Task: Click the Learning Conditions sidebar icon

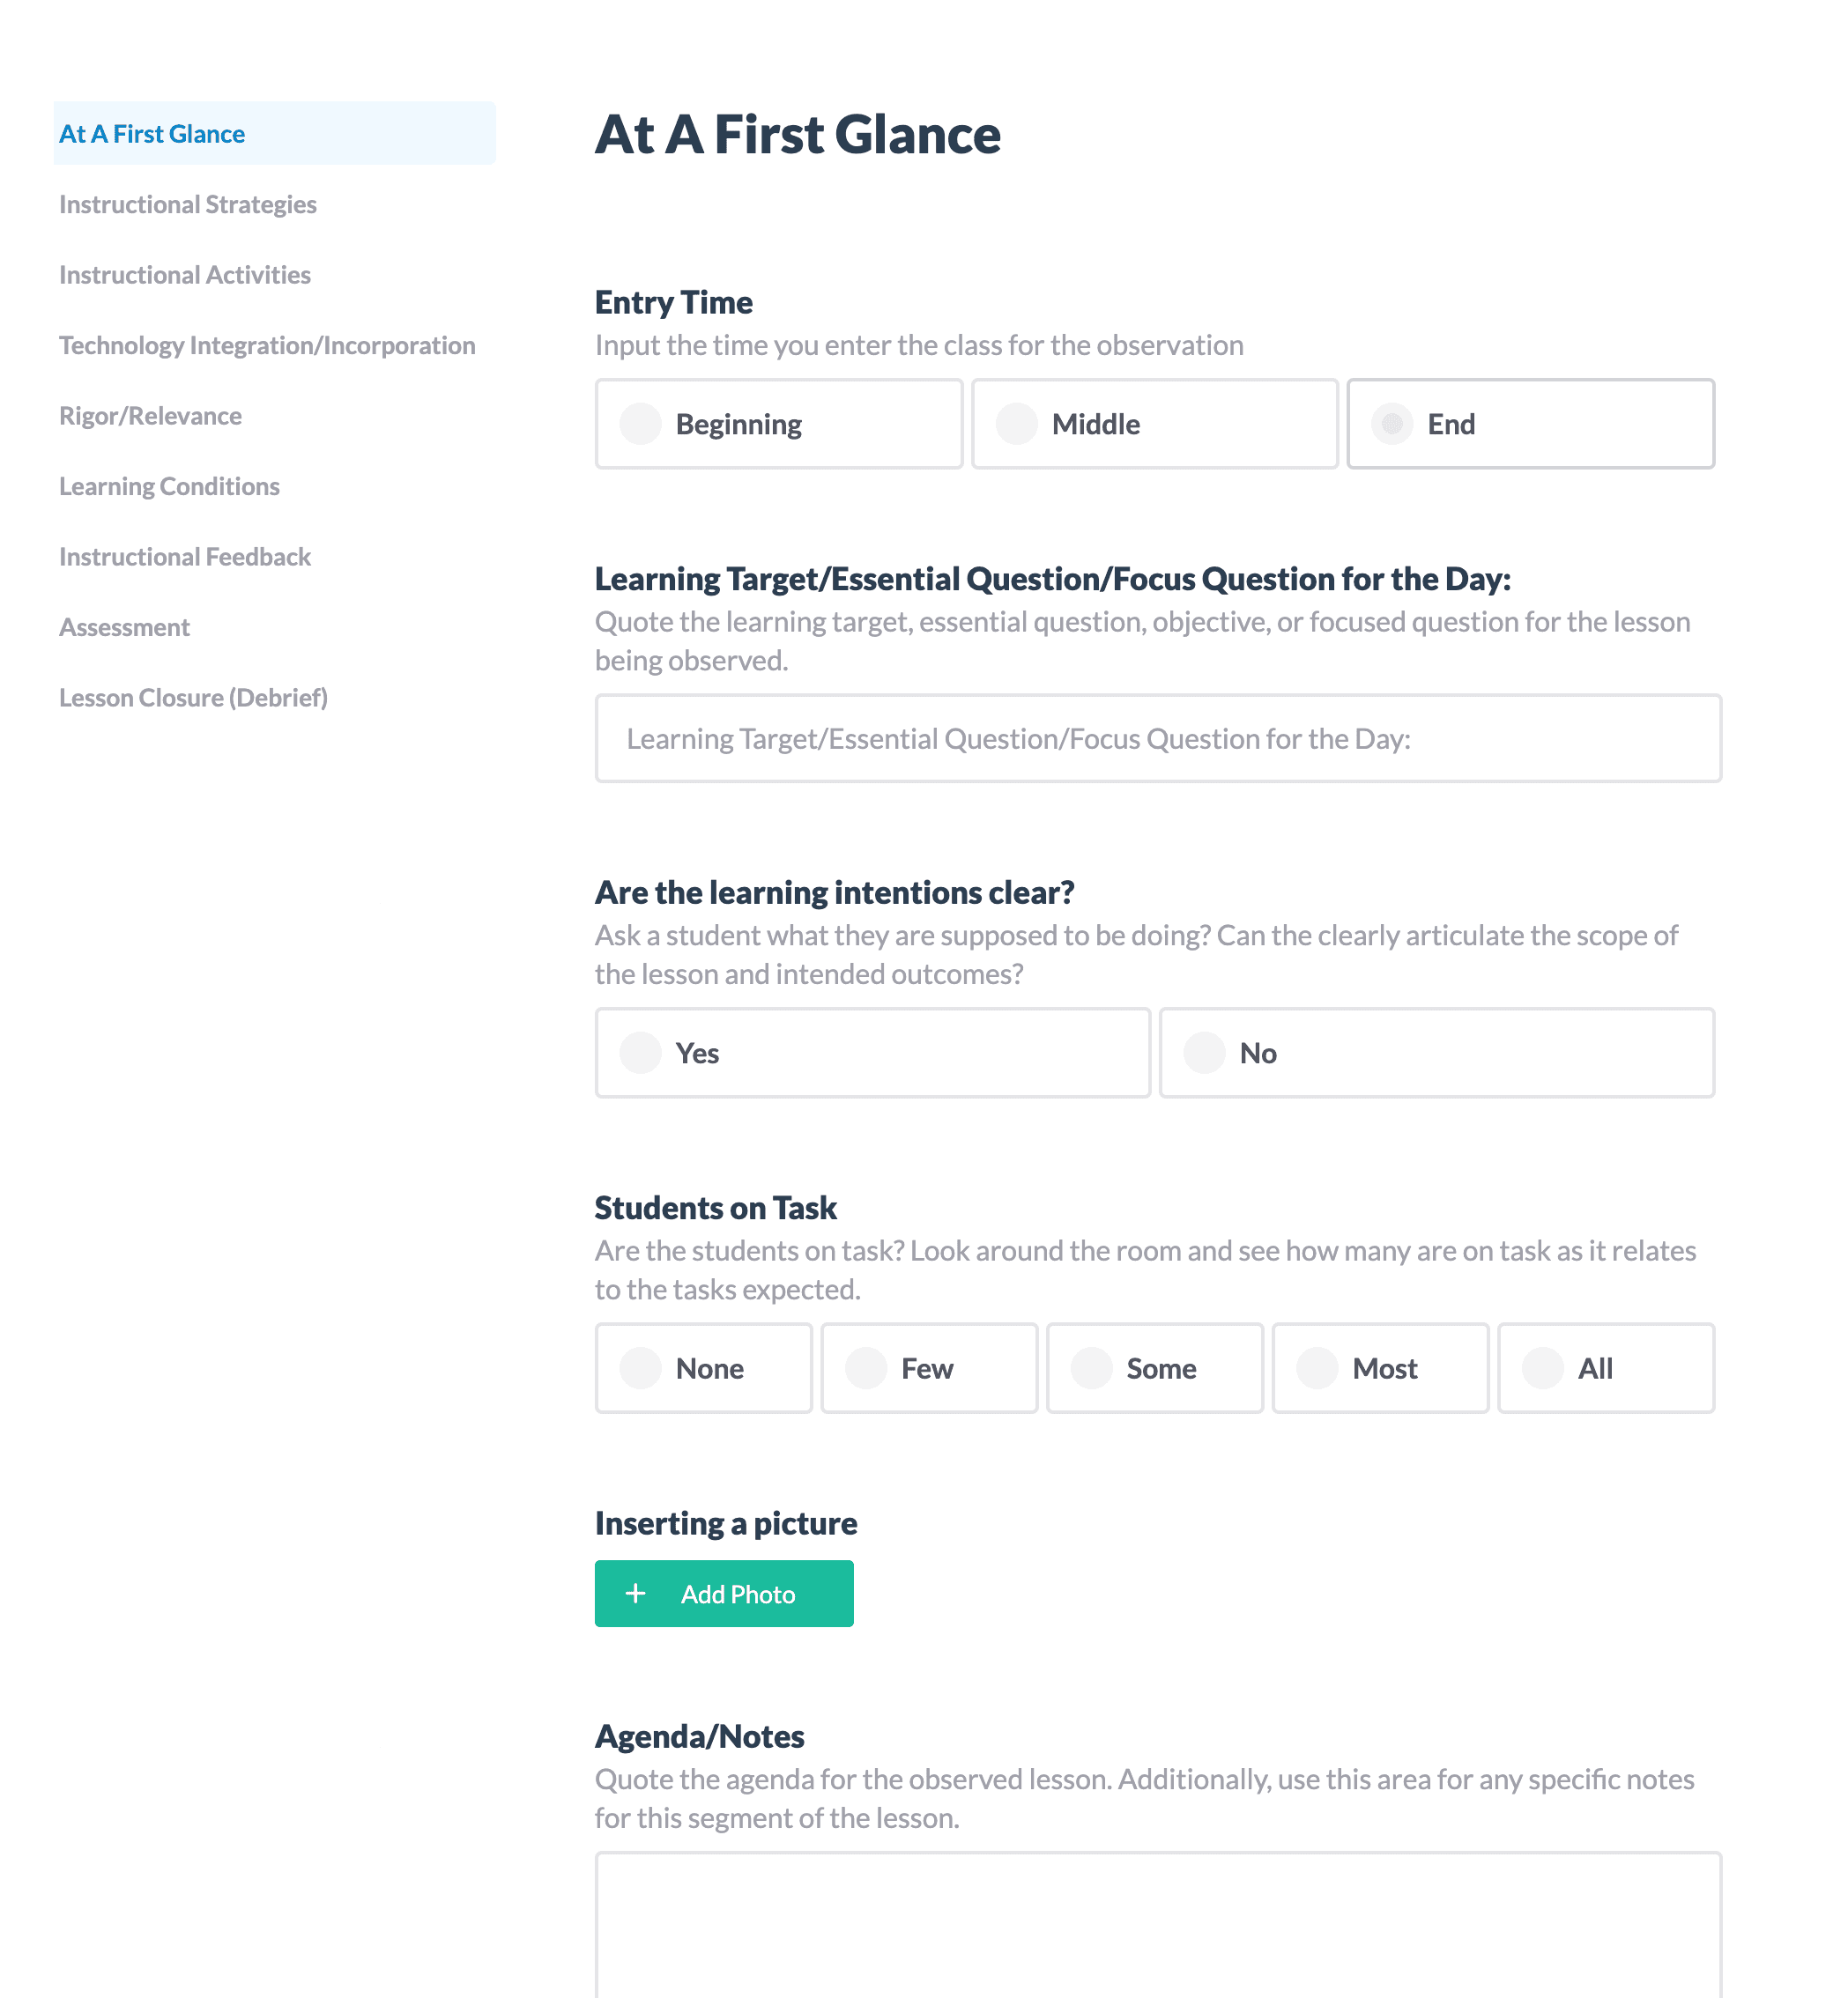Action: (x=169, y=485)
